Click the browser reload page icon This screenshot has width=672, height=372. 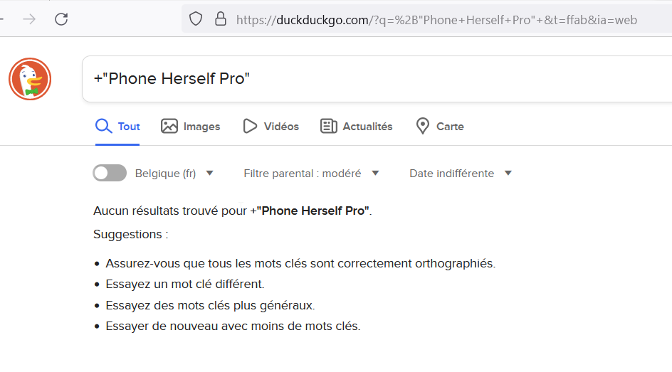click(61, 19)
